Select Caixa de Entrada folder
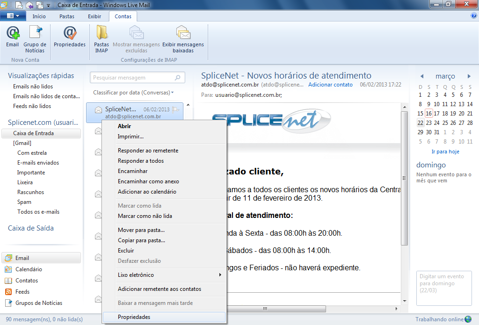 pos(41,133)
